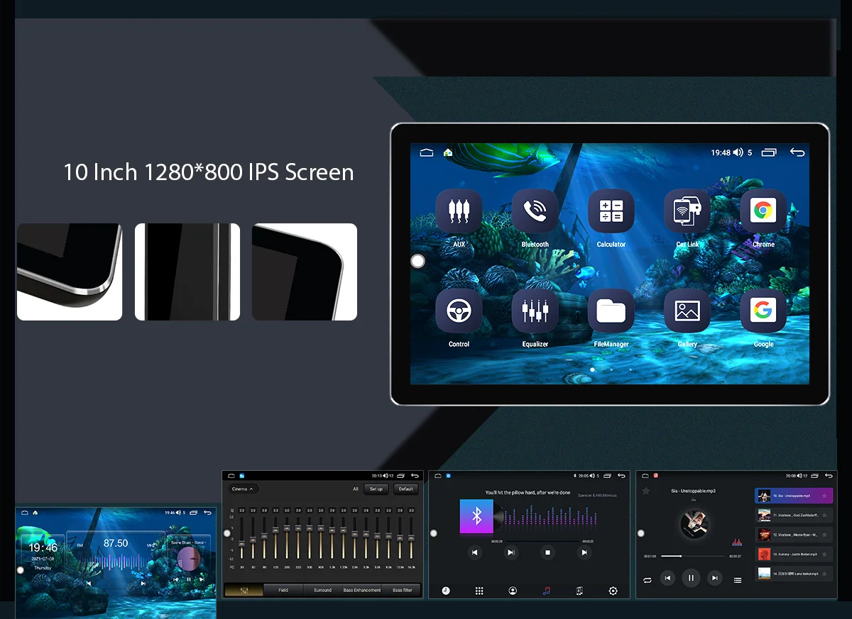Open the Google app
Screen dimensions: 852x619
click(763, 311)
